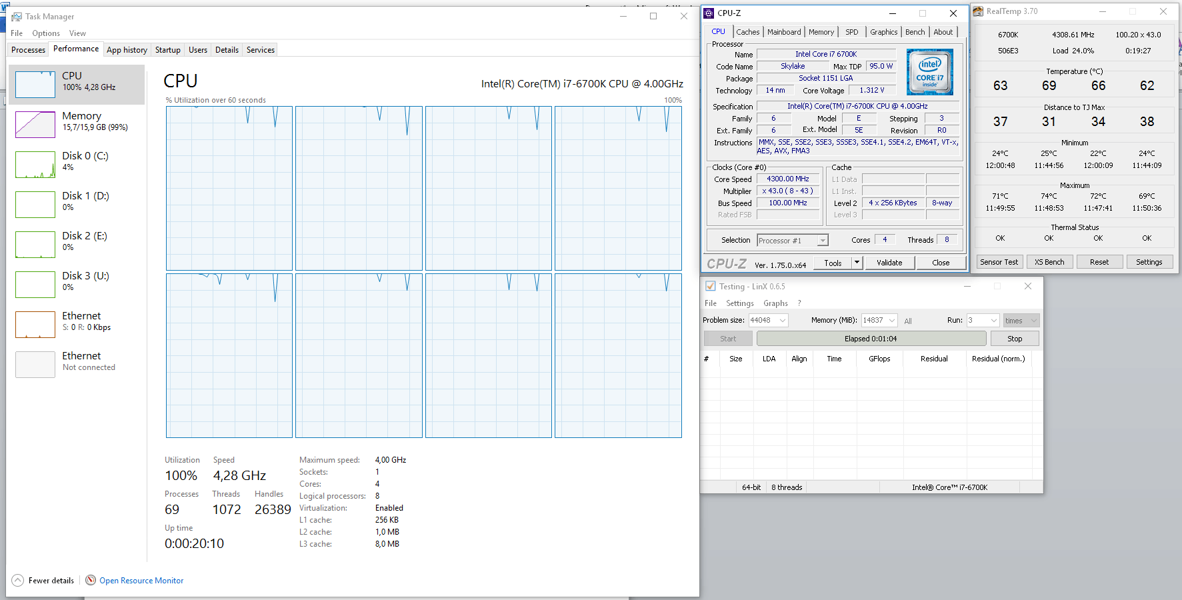Viewport: 1182px width, 600px height.
Task: Select Disk 1 (D:) in the sidebar
Action: click(x=77, y=205)
